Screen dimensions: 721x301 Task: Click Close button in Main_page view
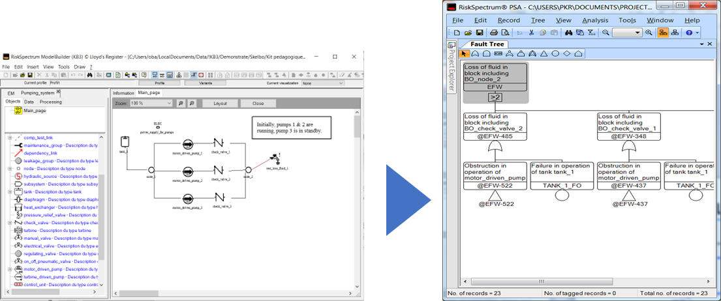coord(258,103)
